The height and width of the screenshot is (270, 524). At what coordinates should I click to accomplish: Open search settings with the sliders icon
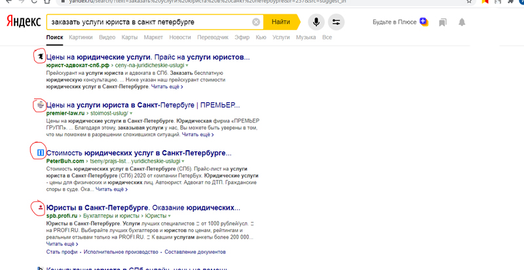coord(336,22)
